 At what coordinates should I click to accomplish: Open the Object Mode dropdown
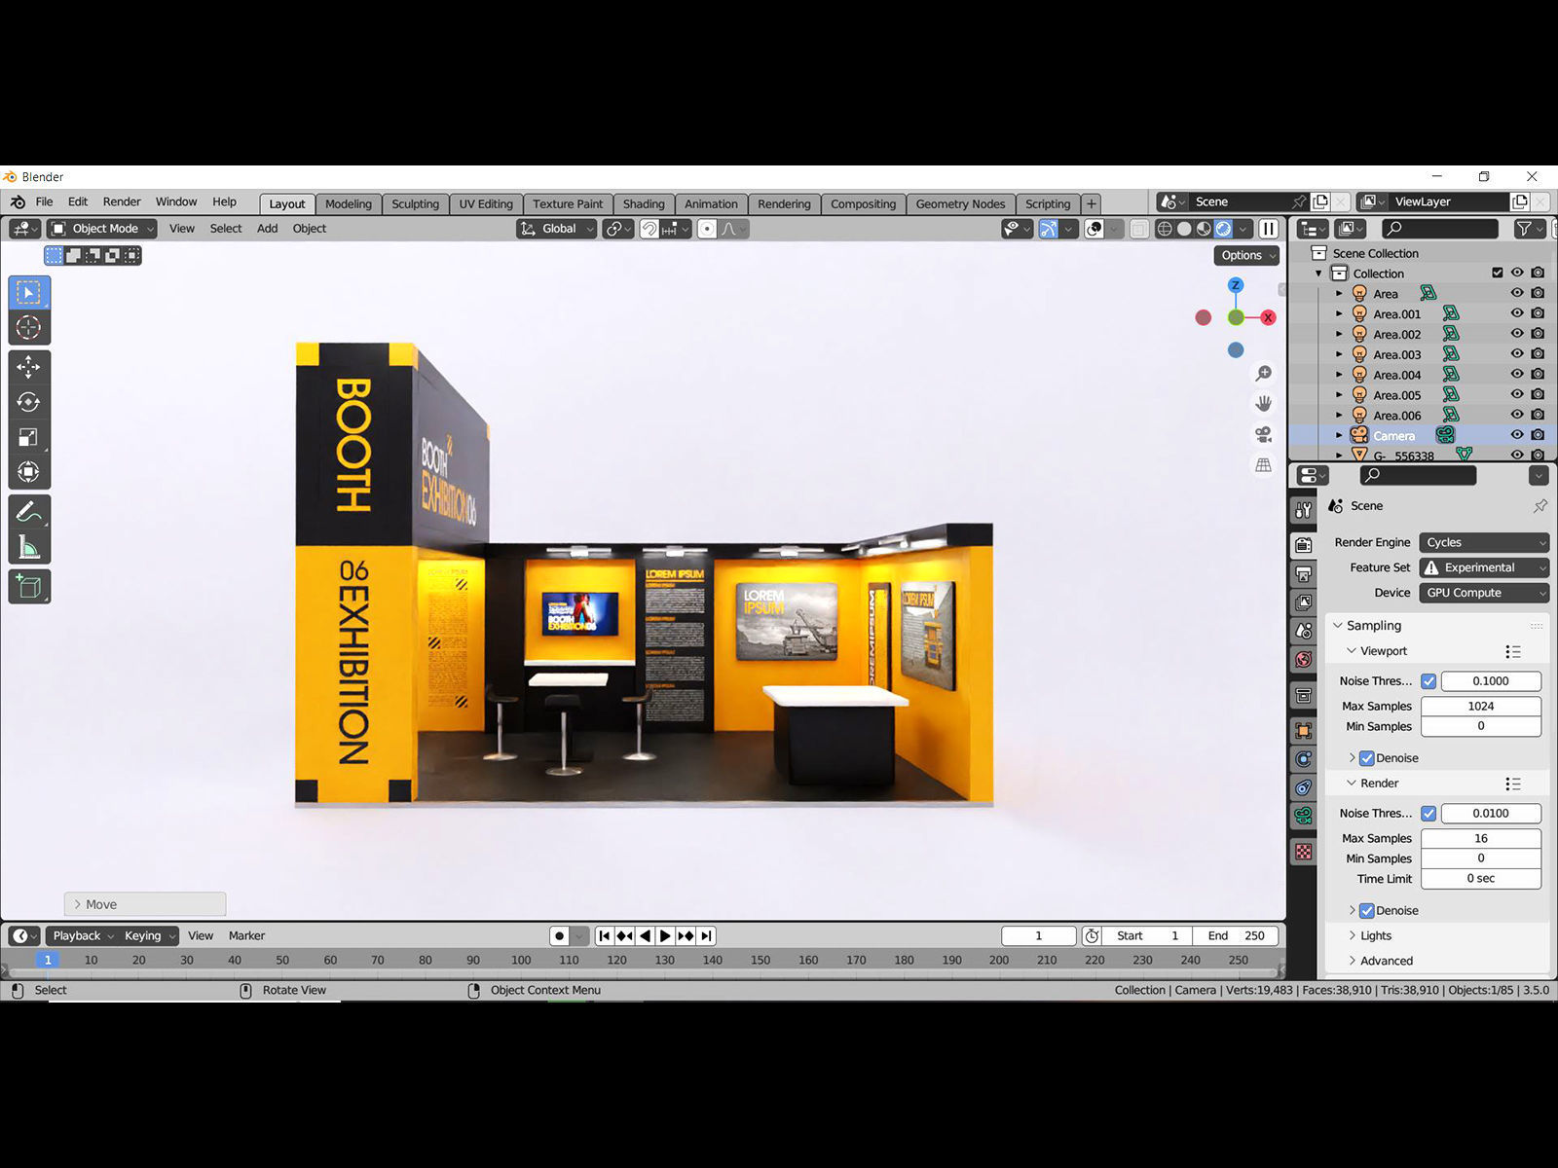pyautogui.click(x=103, y=229)
